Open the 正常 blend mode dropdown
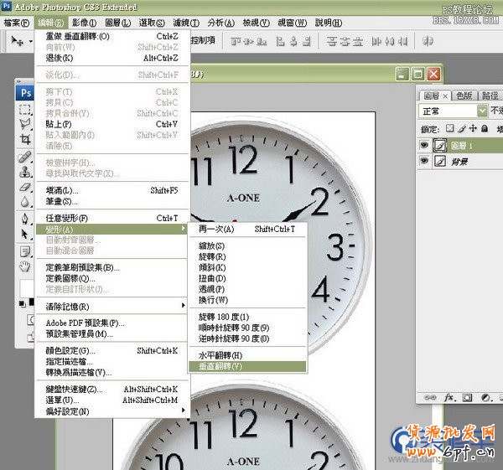This screenshot has height=470, width=503. [x=482, y=111]
